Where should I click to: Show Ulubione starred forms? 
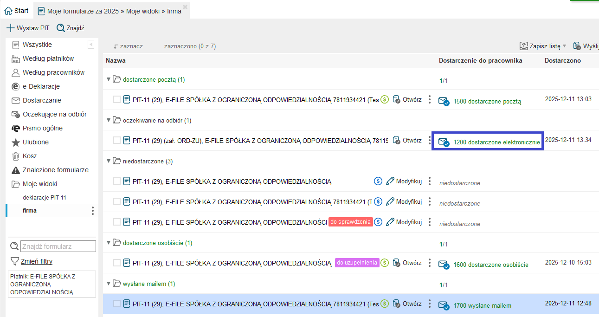(35, 142)
